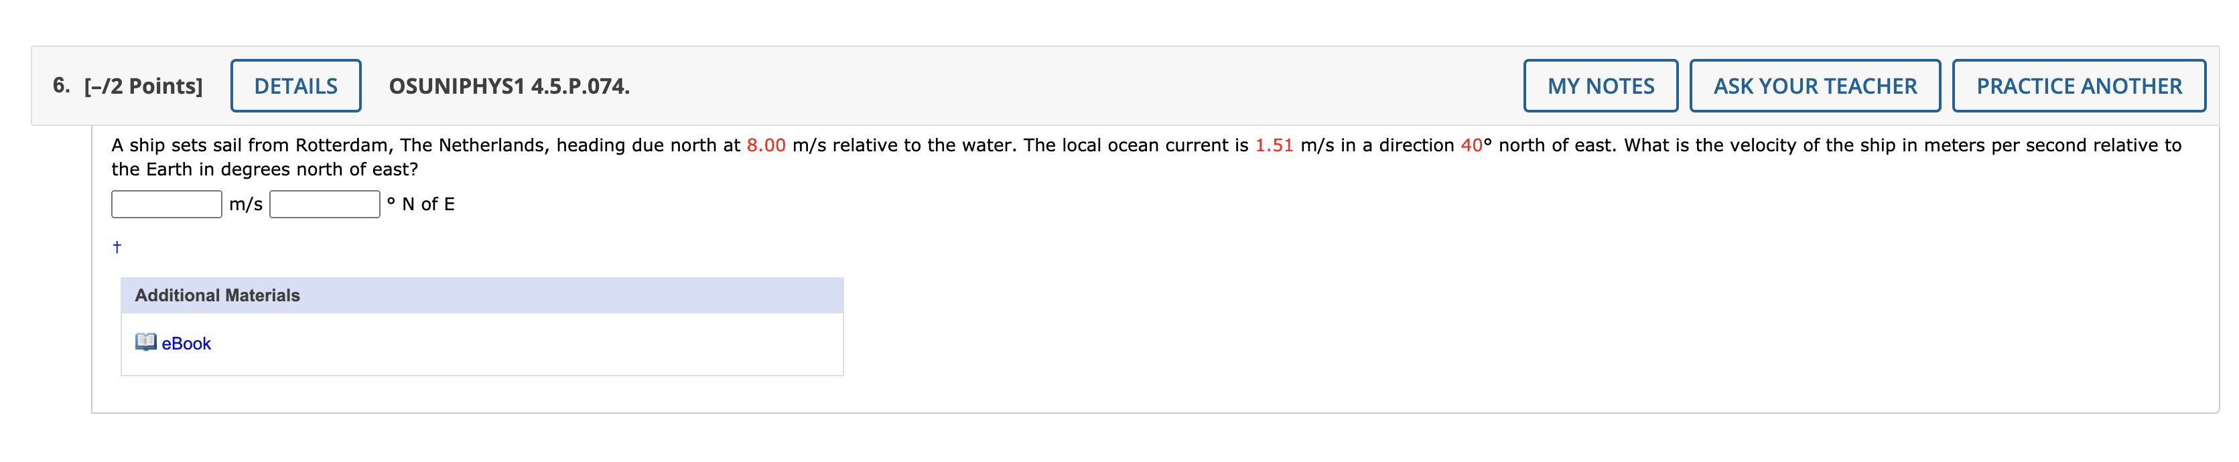Click the [–/2 Points] score label
This screenshot has width=2239, height=462.
click(143, 86)
